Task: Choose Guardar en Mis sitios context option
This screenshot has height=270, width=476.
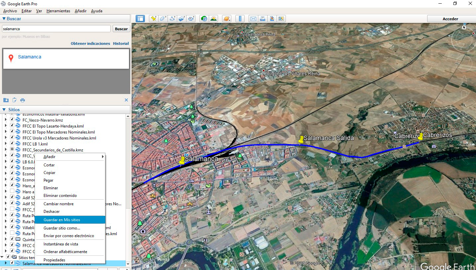Action: (70, 220)
